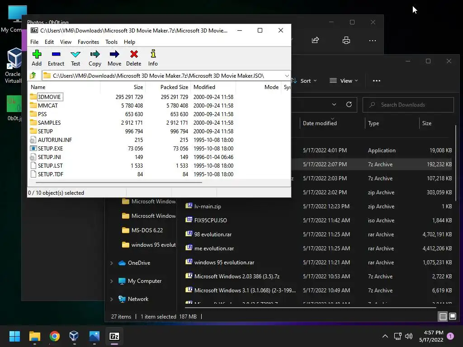Image resolution: width=463 pixels, height=347 pixels.
Task: Open the Sort dropdown in File Explorer
Action: tap(304, 80)
